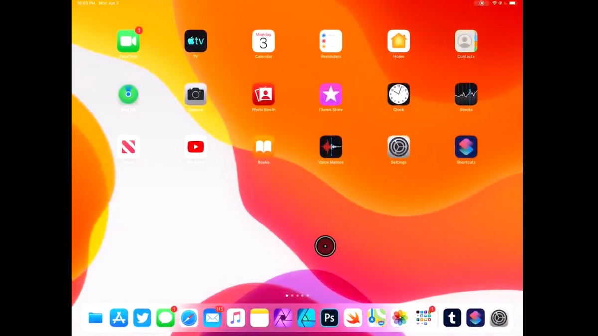Launch the iTunes Store
Screen dimensions: 598x336
[x=331, y=95]
